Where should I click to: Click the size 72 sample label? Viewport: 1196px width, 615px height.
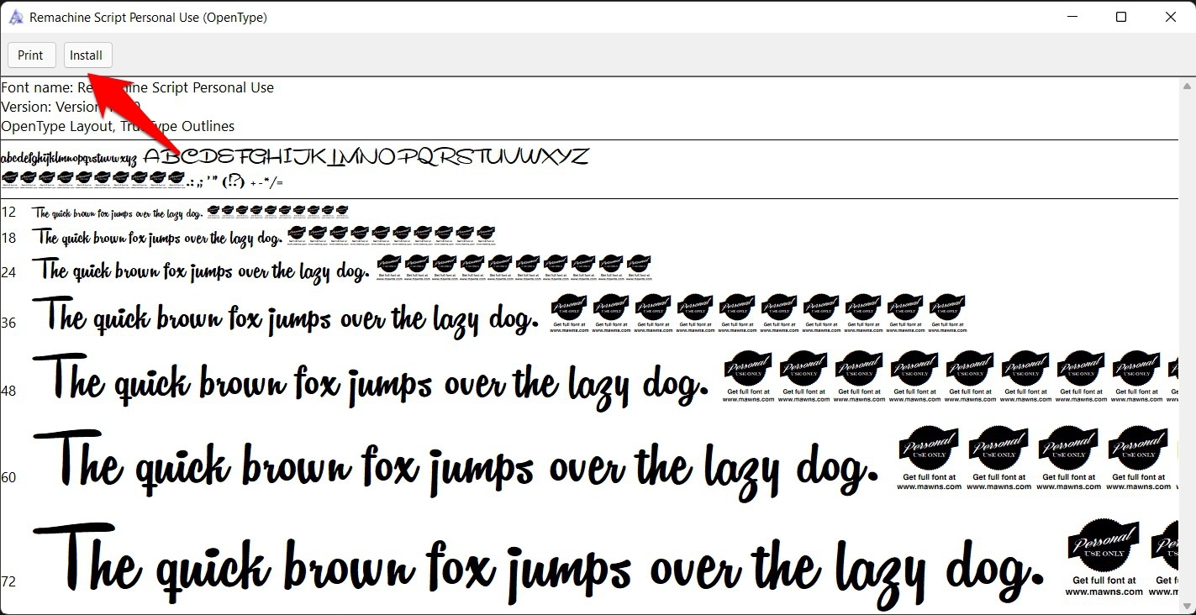click(8, 581)
